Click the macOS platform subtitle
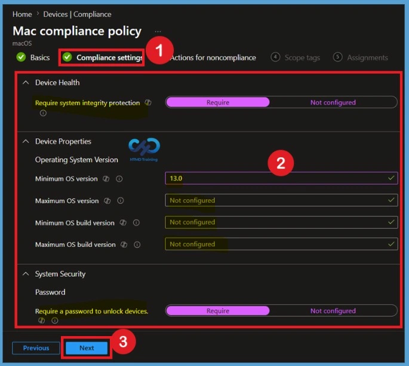Screen dimensions: 409x366 click(x=22, y=43)
